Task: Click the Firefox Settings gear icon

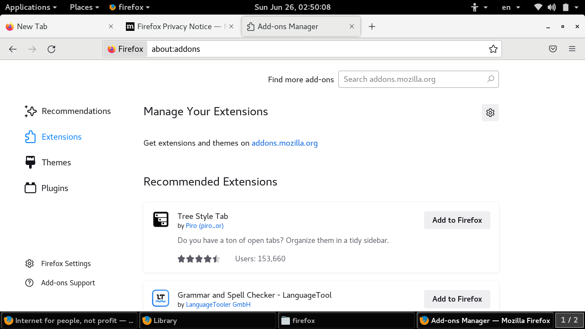Action: click(30, 263)
